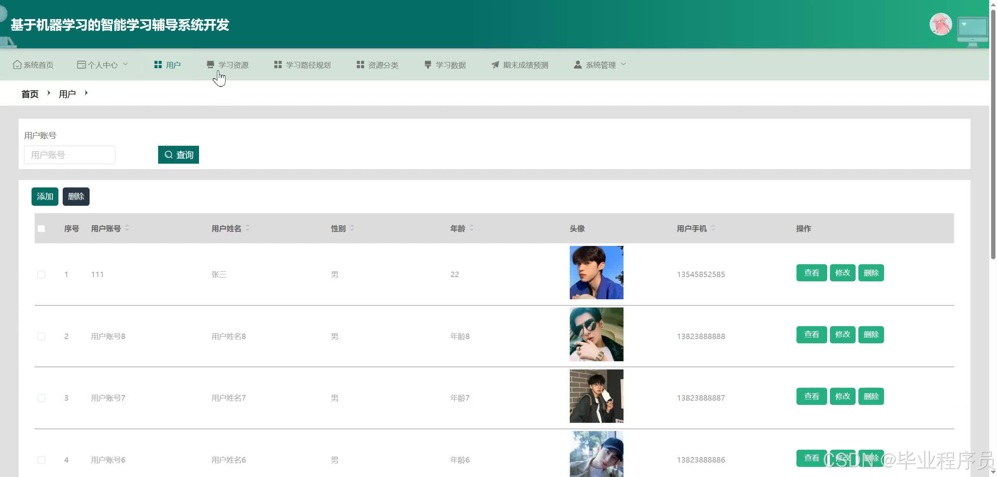Screen dimensions: 997x477
Task: Click the grid icon beside 学习路径规划
Action: pyautogui.click(x=278, y=65)
